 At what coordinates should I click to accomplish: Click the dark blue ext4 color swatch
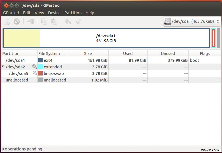pos(40,60)
